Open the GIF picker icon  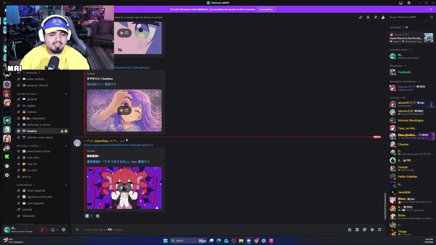coord(357,230)
